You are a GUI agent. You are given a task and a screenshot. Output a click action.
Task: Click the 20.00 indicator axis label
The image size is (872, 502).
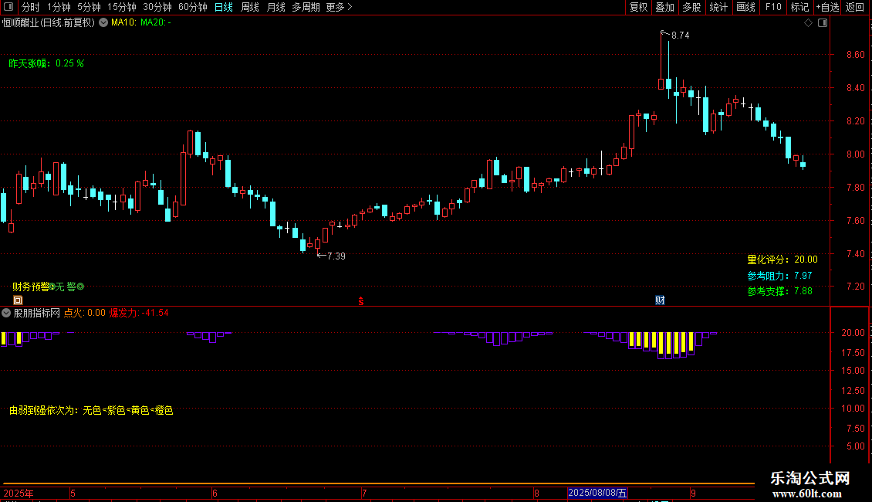click(853, 333)
